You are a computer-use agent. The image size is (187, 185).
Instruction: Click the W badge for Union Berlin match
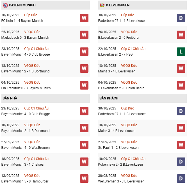pos(181,85)
